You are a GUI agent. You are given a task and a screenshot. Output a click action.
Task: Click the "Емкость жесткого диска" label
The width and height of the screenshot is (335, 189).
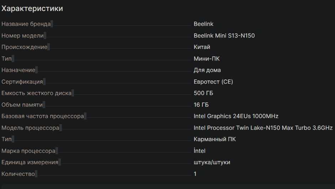tap(37, 93)
